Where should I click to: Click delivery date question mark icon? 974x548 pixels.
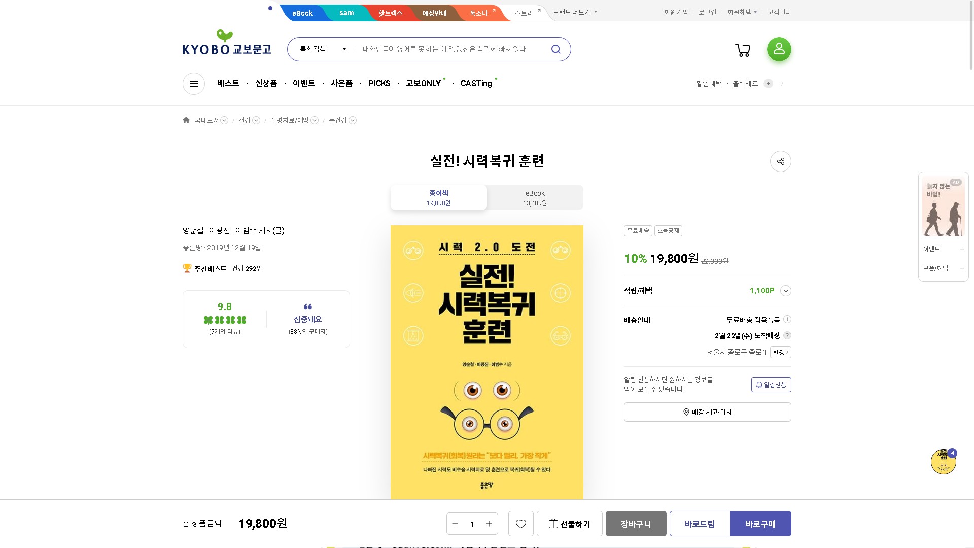tap(787, 335)
